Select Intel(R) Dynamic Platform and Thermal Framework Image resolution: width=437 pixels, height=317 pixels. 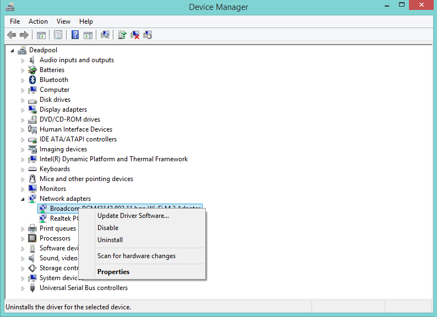(113, 159)
